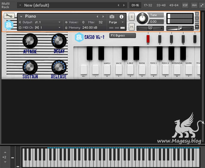Image resolution: width=205 pixels, height=168 pixels.
Task: Open the Output st. 1 dropdown
Action: tap(59, 22)
